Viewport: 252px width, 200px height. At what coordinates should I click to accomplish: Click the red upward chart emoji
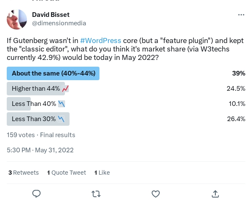pyautogui.click(x=65, y=89)
